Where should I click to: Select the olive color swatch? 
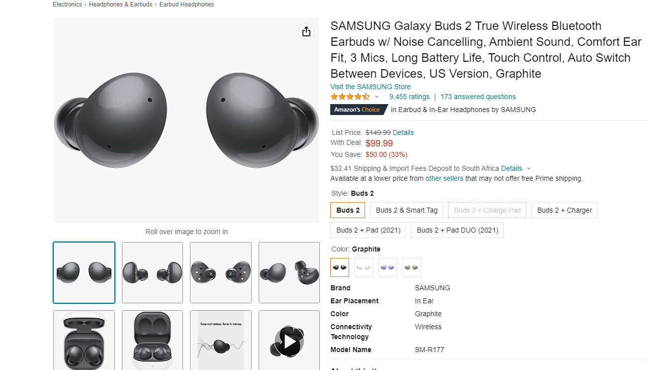pyautogui.click(x=411, y=267)
